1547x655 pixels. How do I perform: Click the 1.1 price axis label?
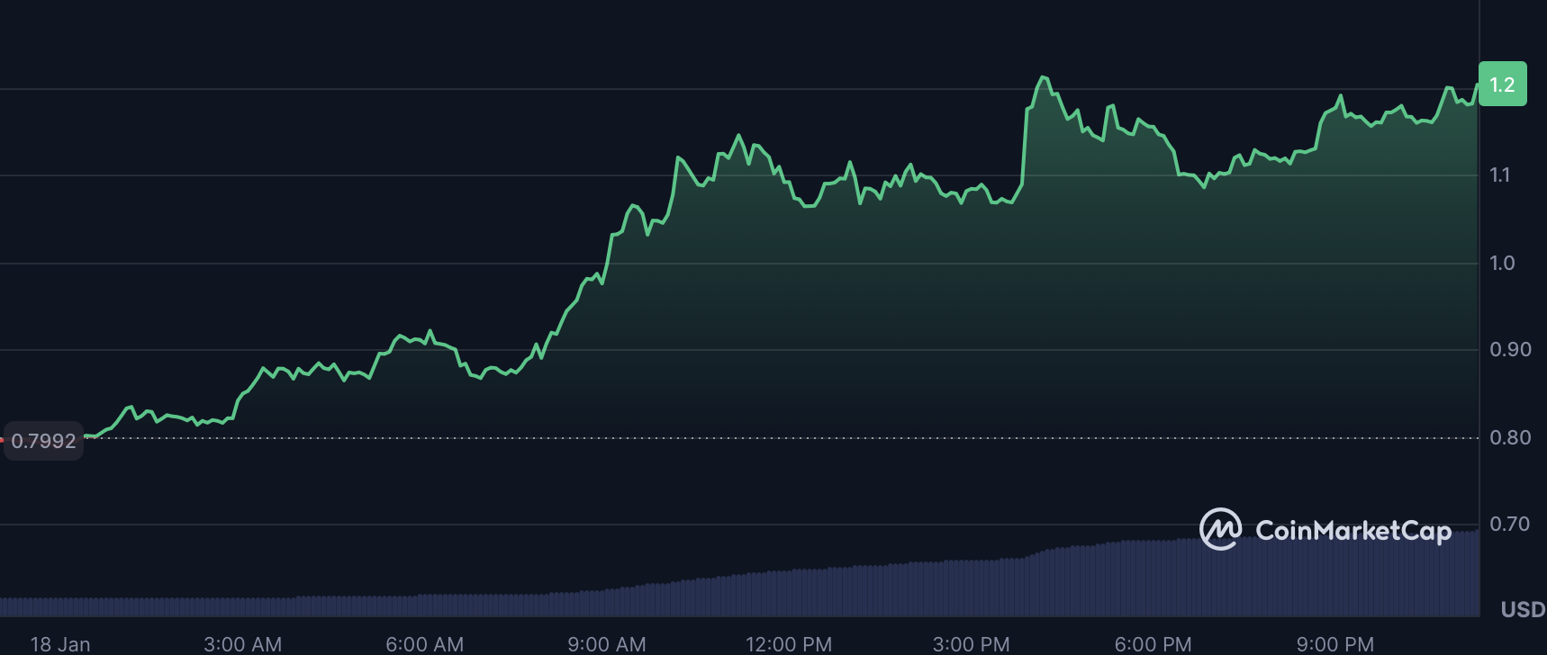pos(1499,175)
